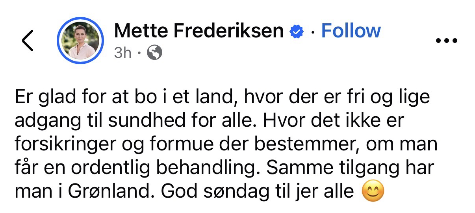Click the name Mette Frederiksen
Screen dimensions: 475x213
point(199,31)
